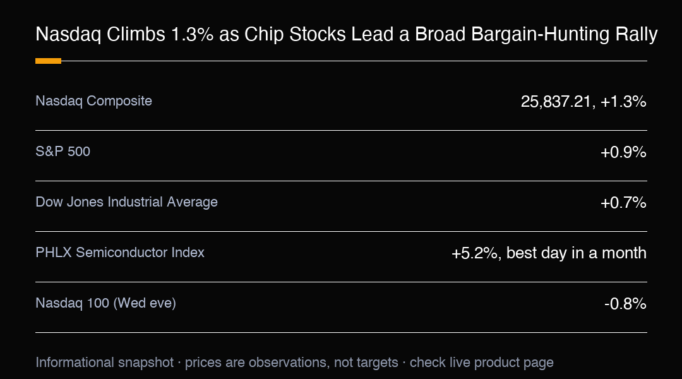
Task: Click the Nasdaq Climbs 1.3% headline
Action: (x=346, y=34)
